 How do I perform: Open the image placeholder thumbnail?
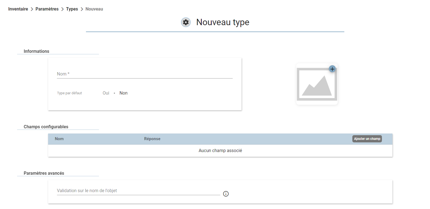coord(317,84)
